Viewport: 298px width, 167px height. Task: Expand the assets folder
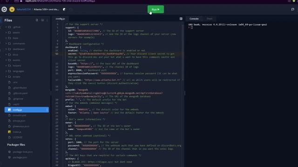click(6, 32)
